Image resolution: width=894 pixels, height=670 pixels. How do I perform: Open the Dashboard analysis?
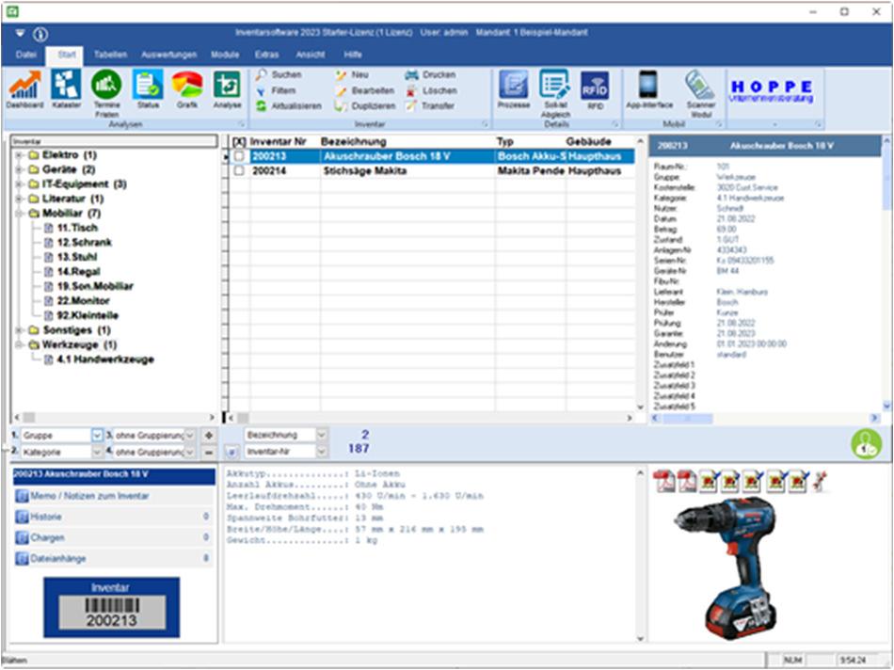tap(24, 89)
